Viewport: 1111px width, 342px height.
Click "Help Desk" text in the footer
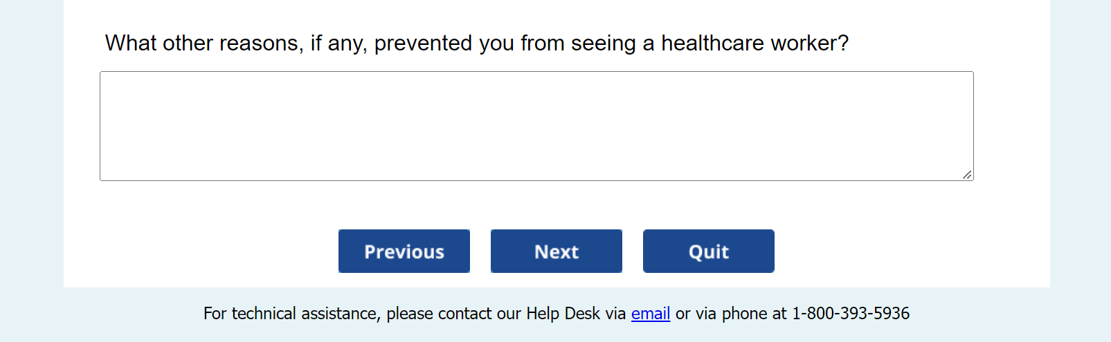coord(561,314)
